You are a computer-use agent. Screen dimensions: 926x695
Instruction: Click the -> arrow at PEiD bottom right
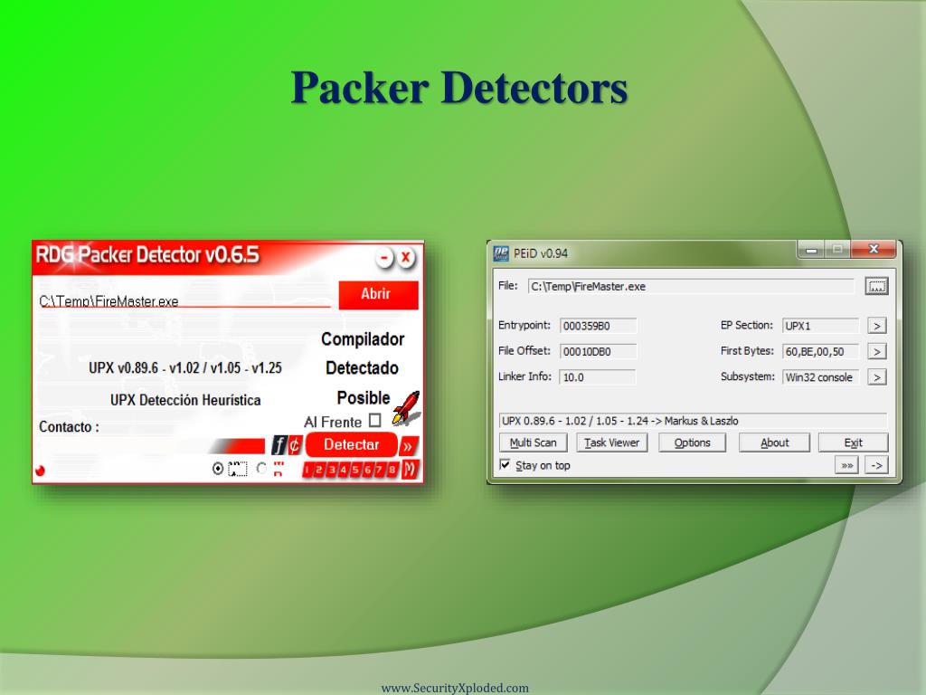tap(875, 464)
